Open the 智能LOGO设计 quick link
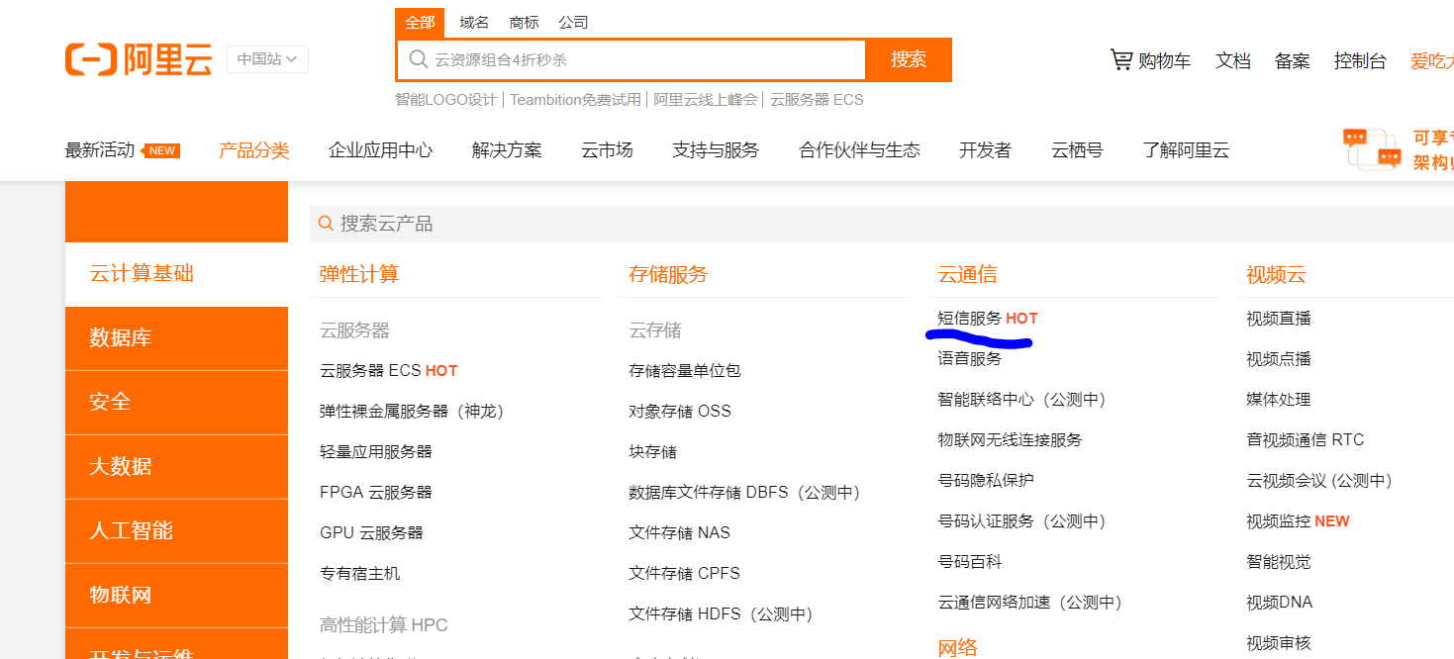The height and width of the screenshot is (659, 1454). coord(445,100)
